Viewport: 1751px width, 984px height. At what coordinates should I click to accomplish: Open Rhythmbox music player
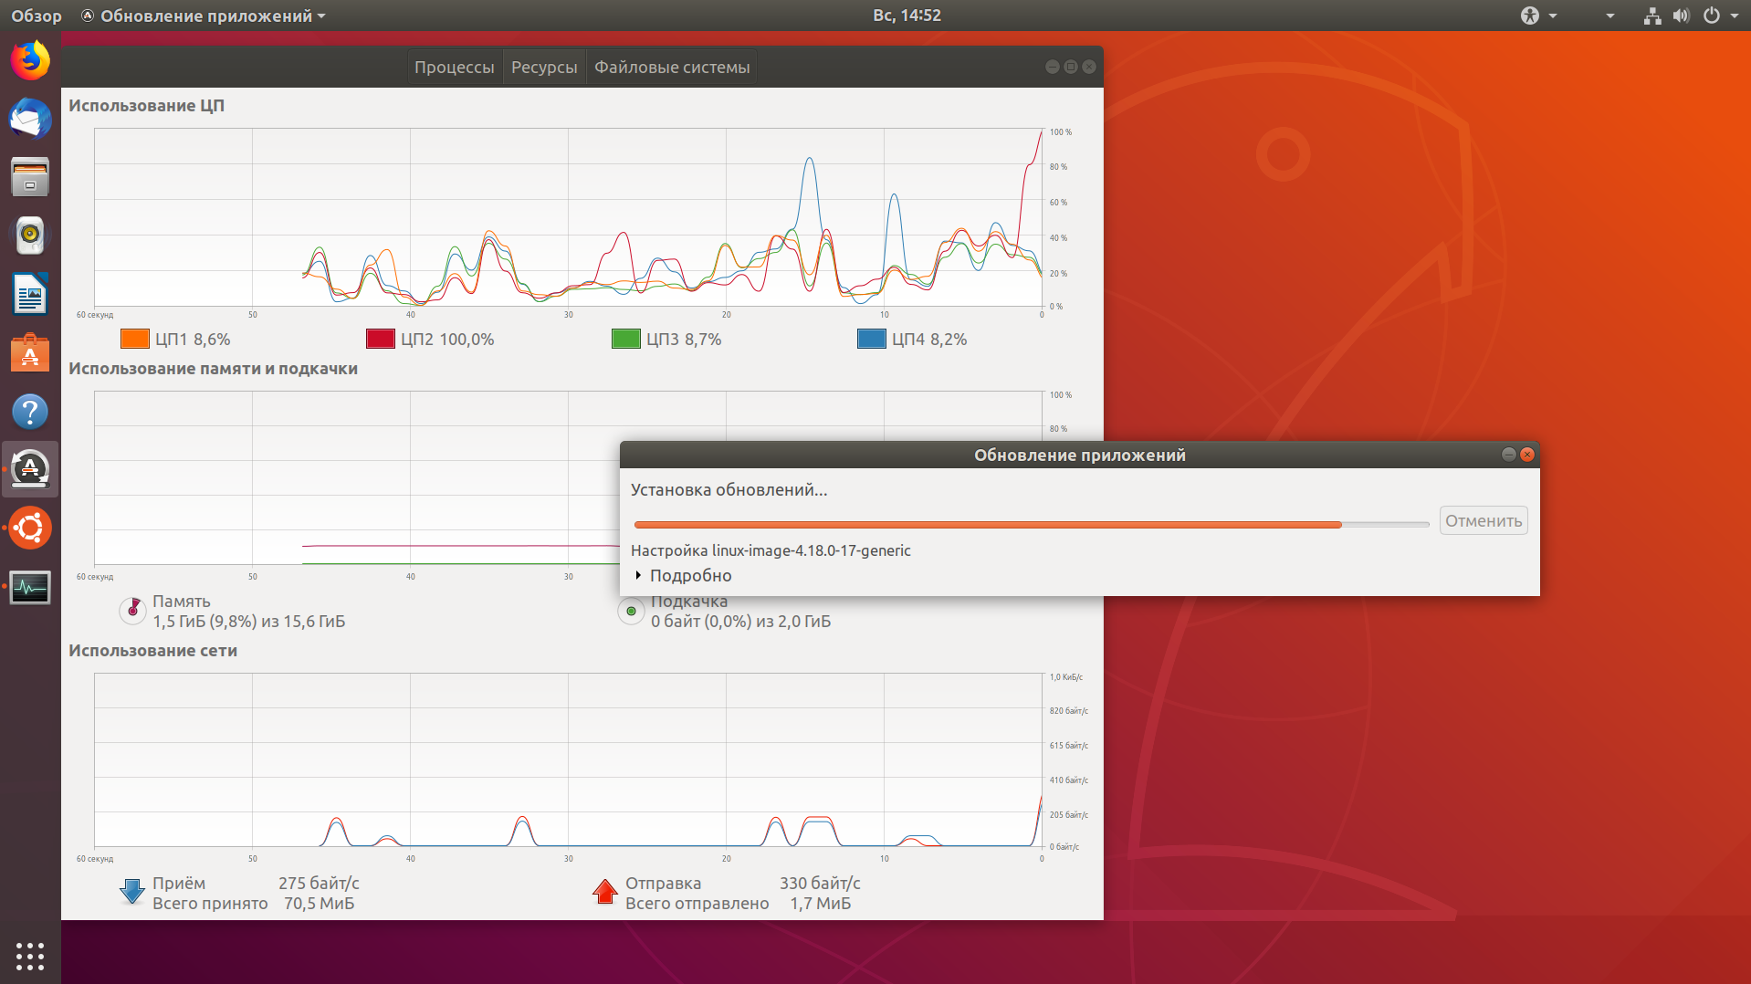(30, 236)
